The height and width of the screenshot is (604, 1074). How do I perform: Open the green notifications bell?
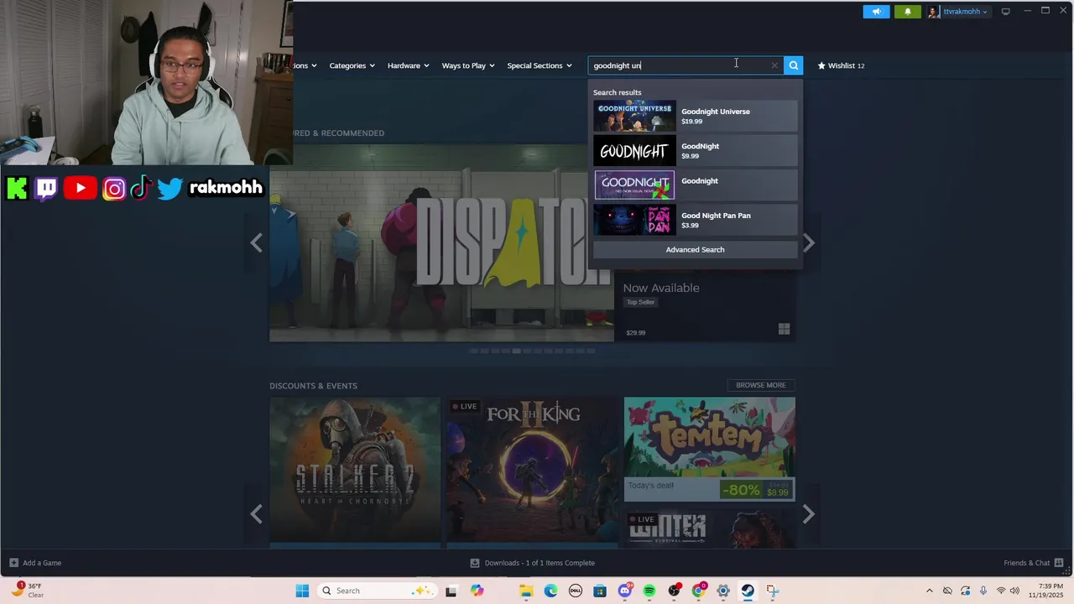(x=907, y=12)
